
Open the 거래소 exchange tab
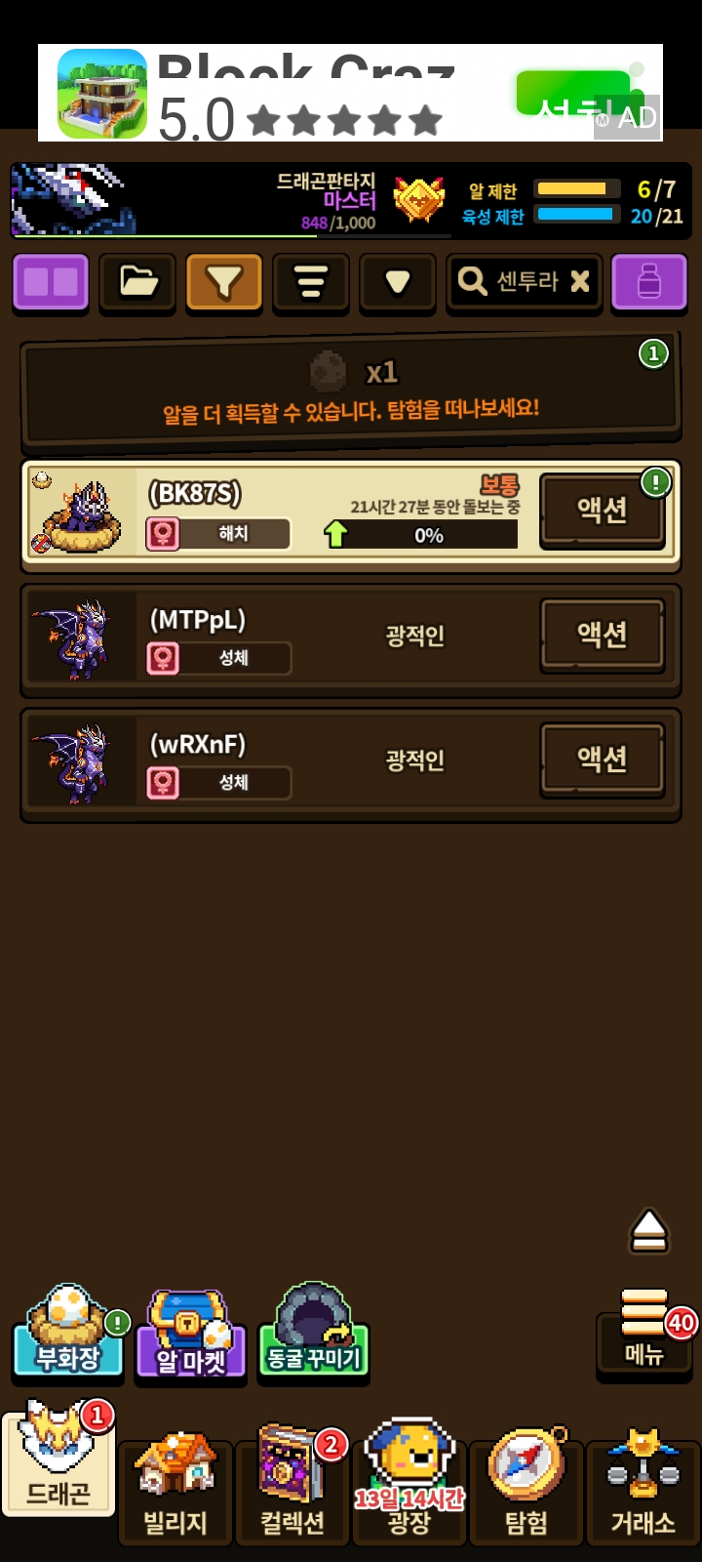[x=643, y=1489]
